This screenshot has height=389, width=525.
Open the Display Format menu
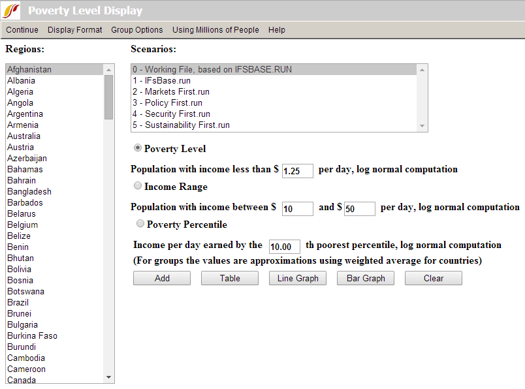click(x=74, y=30)
